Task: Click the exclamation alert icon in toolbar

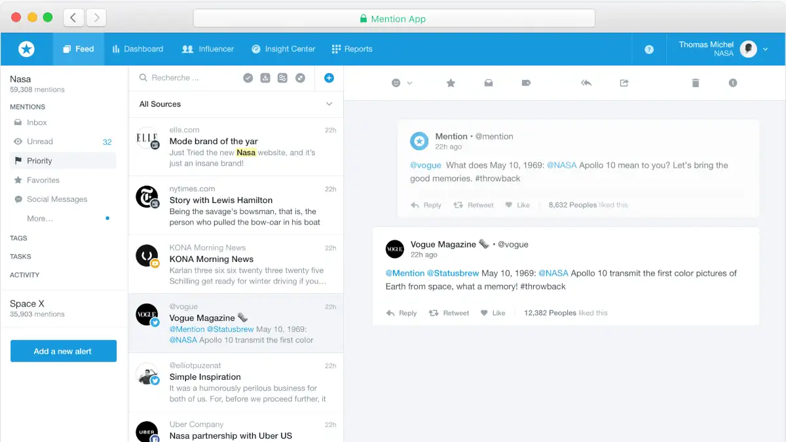Action: [733, 83]
